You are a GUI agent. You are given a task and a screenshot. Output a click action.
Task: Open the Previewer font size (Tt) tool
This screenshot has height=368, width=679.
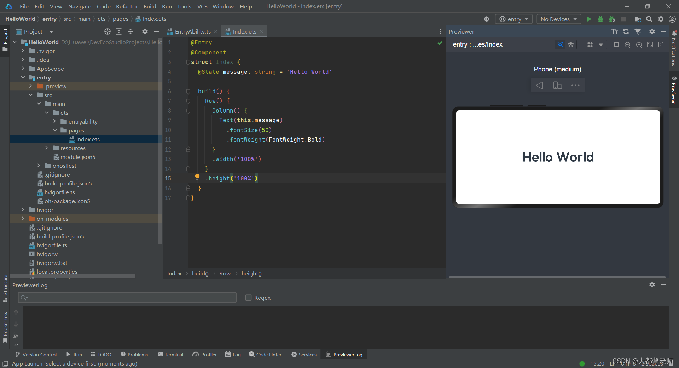615,31
